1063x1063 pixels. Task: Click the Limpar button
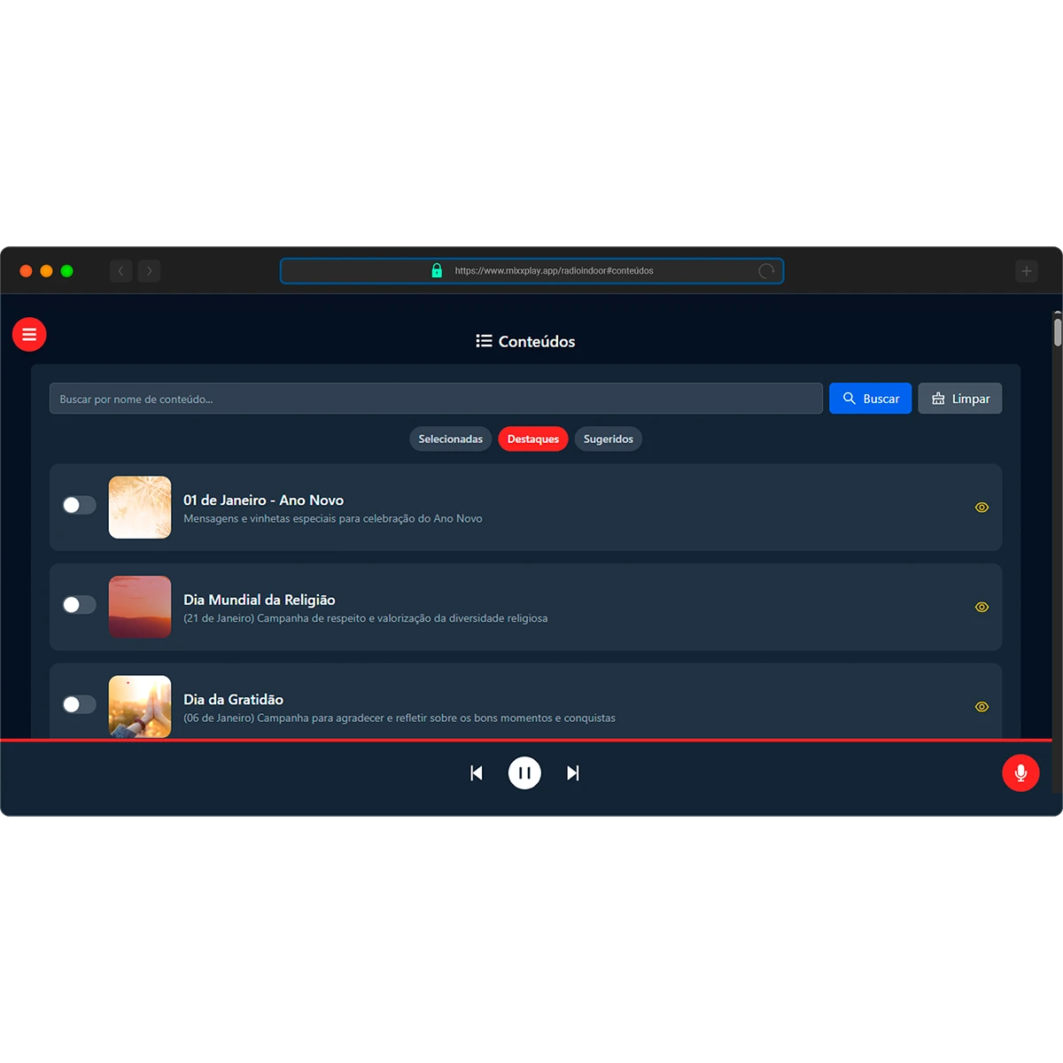tap(959, 399)
